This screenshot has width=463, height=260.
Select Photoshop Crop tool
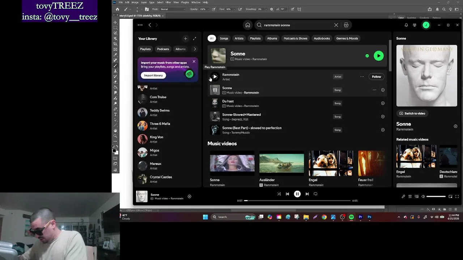coord(115,44)
